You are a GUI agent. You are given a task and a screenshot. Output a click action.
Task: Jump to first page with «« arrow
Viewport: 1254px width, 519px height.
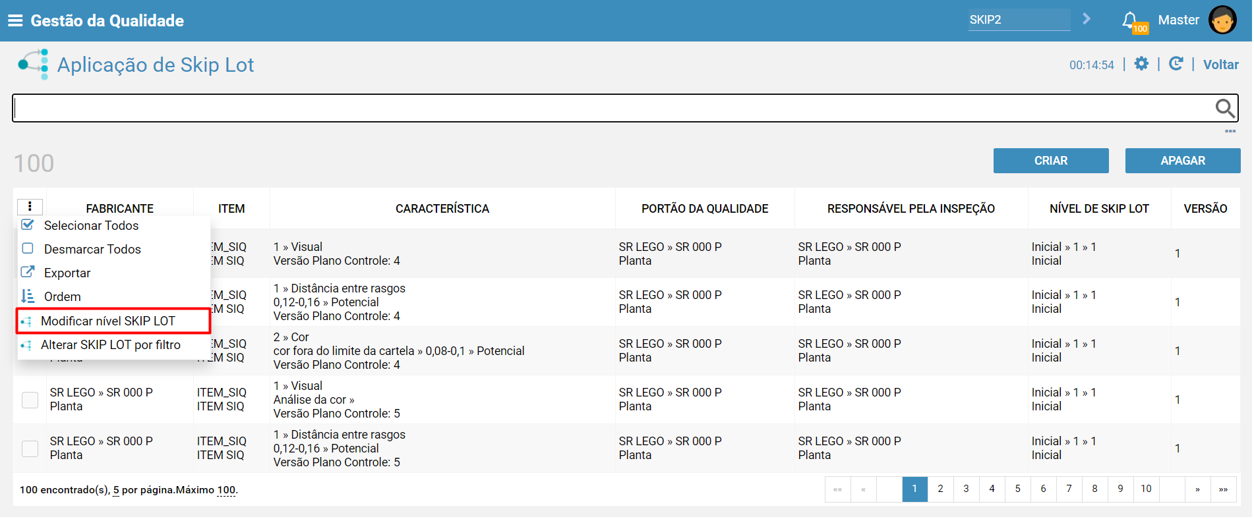click(837, 489)
